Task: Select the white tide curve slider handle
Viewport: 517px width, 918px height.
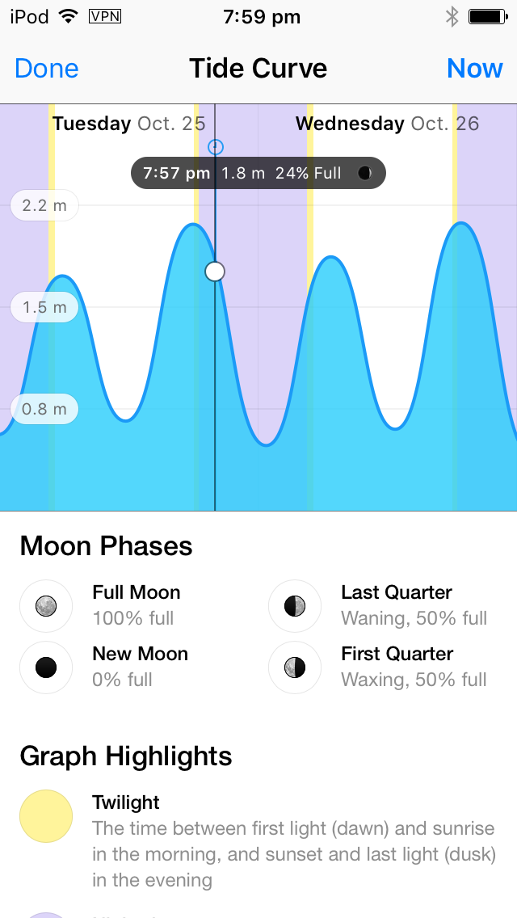Action: [x=215, y=272]
